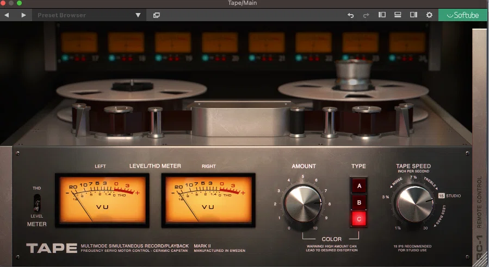Open the detach window icon

(x=157, y=15)
